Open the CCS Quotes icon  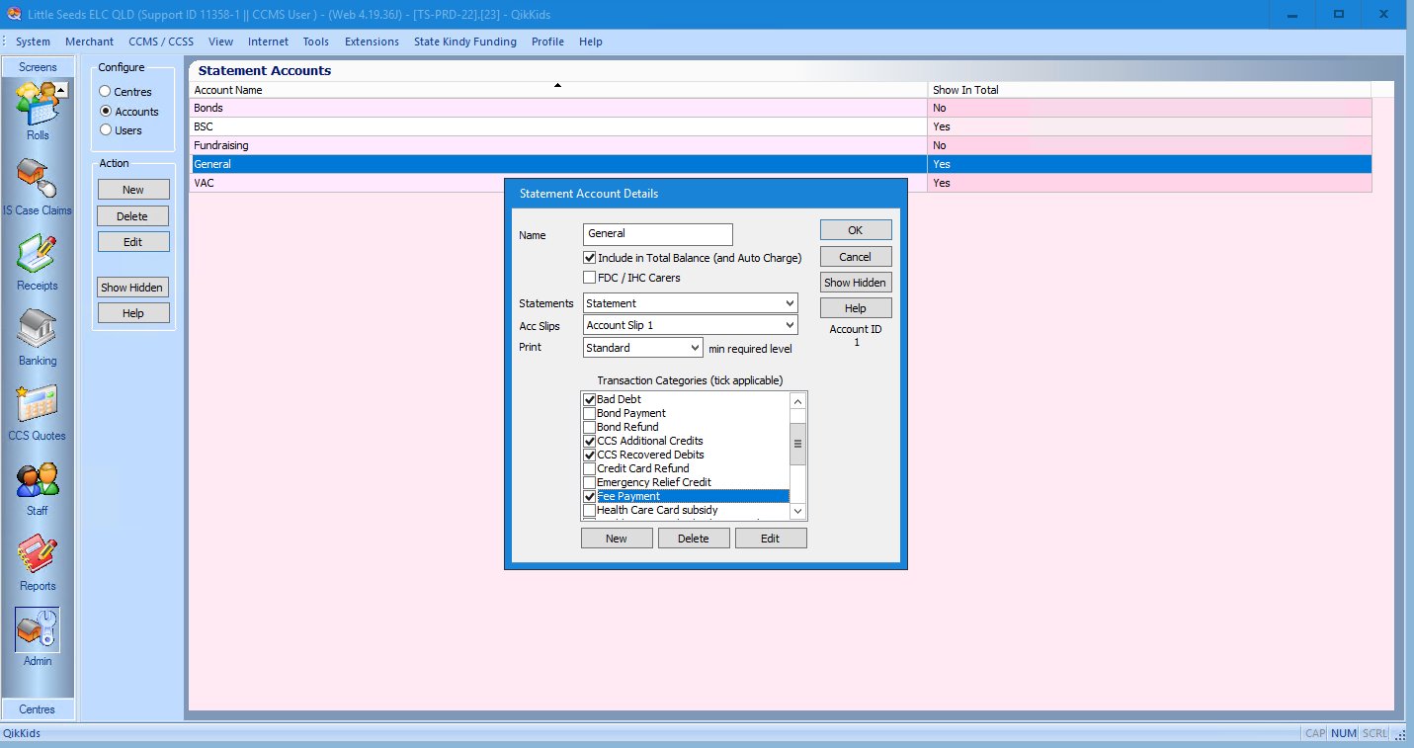click(38, 404)
